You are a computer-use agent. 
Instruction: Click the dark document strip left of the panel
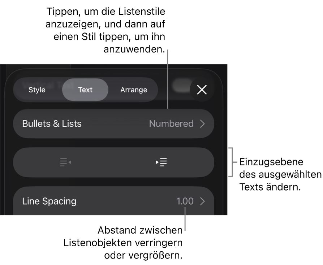coord(3,144)
